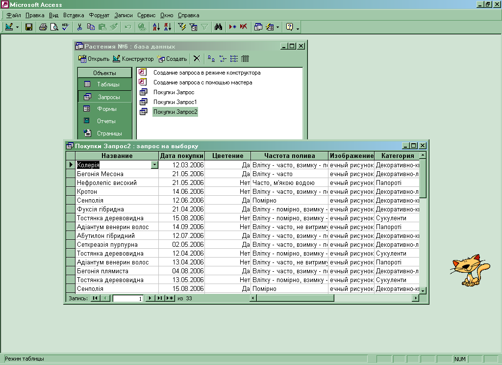Open the Формат menu
This screenshot has width=502, height=365.
point(99,15)
